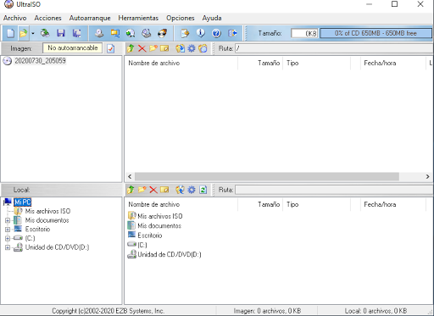
Task: Open the Ayuda menu
Action: pyautogui.click(x=212, y=18)
